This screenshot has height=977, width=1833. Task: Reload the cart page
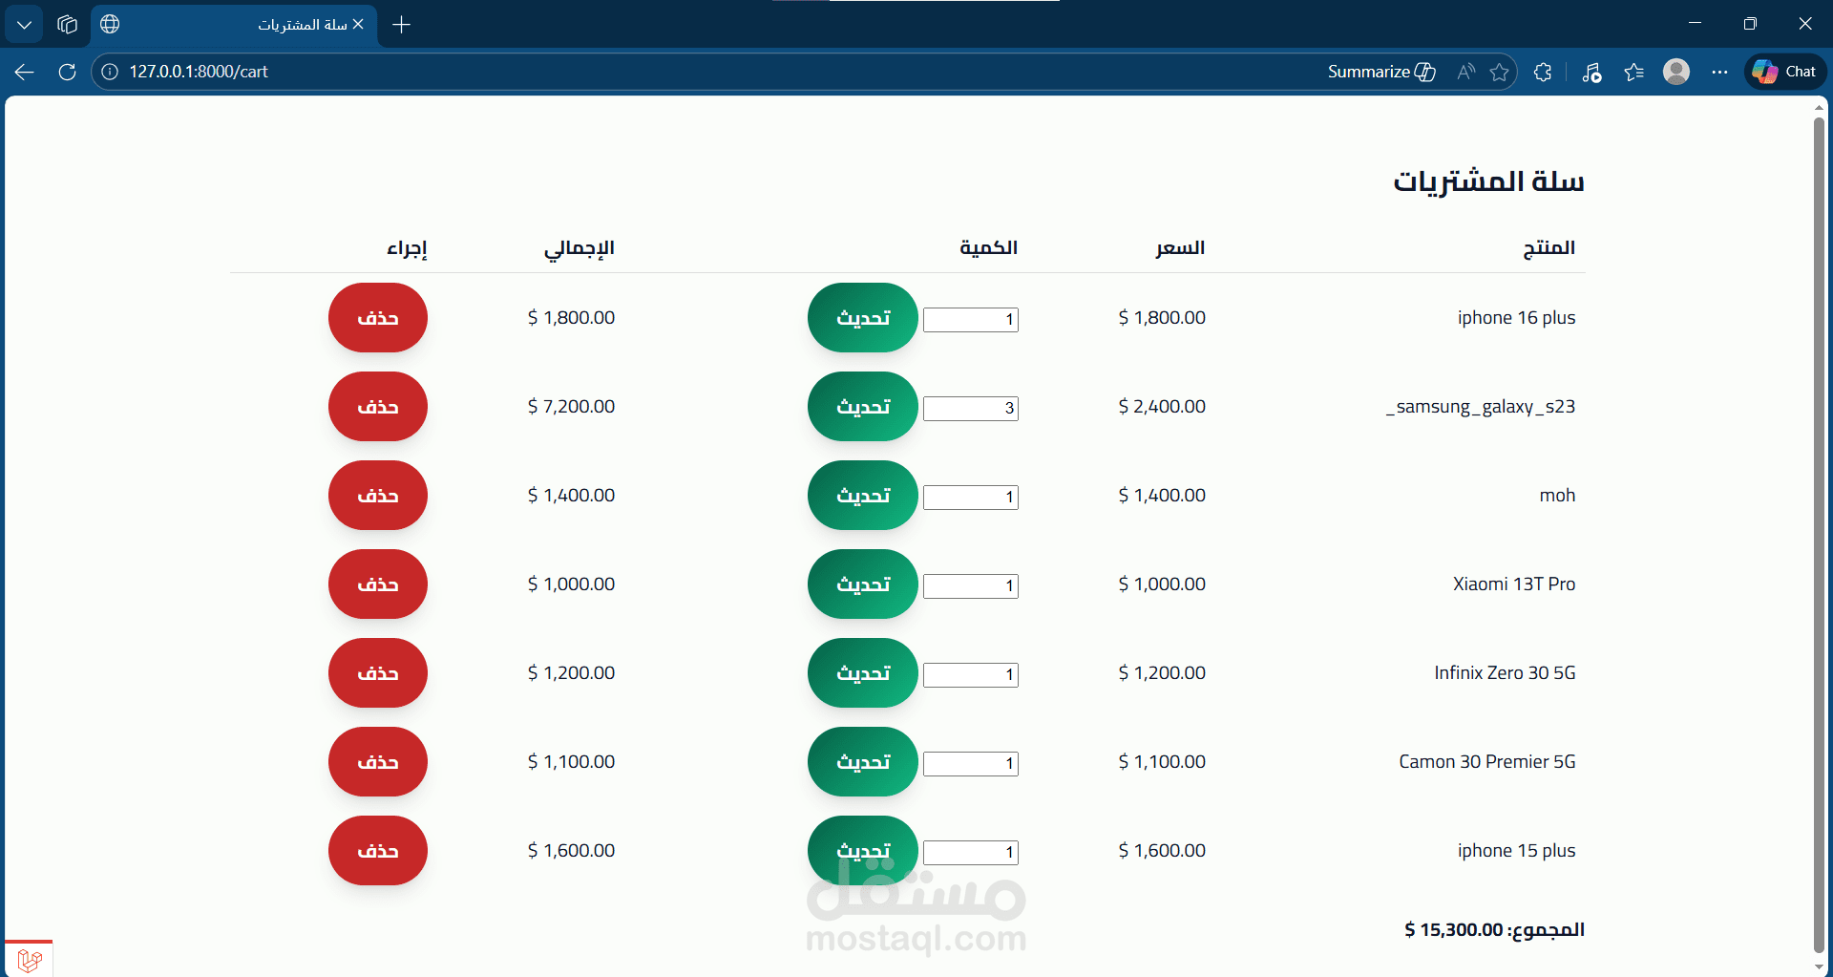(67, 72)
